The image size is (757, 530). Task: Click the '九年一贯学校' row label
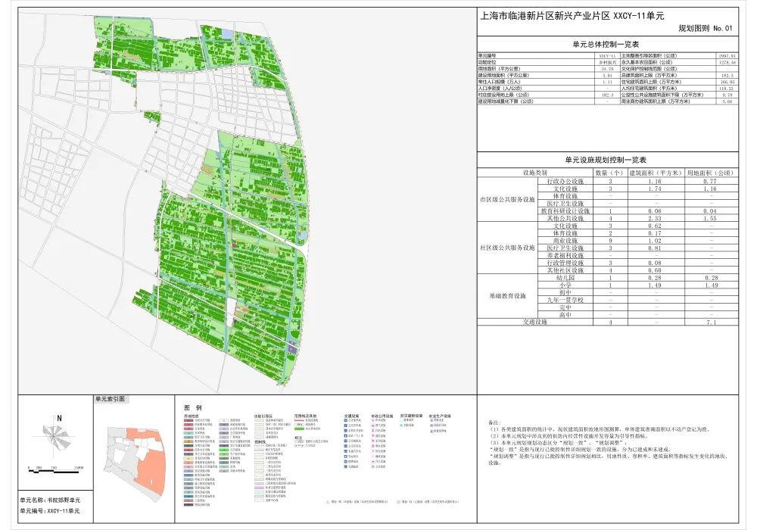pyautogui.click(x=565, y=300)
